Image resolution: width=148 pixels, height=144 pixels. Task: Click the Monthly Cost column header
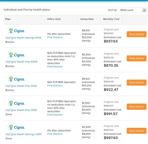point(111,19)
